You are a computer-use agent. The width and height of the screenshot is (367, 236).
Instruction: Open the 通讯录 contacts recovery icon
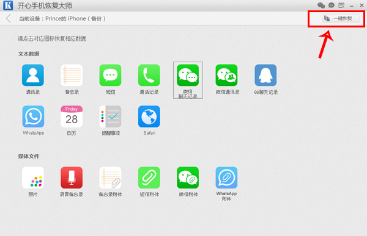(x=33, y=75)
